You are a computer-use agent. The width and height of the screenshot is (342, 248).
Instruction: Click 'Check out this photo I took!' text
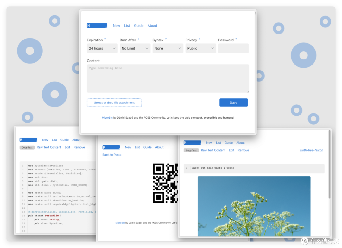click(213, 168)
